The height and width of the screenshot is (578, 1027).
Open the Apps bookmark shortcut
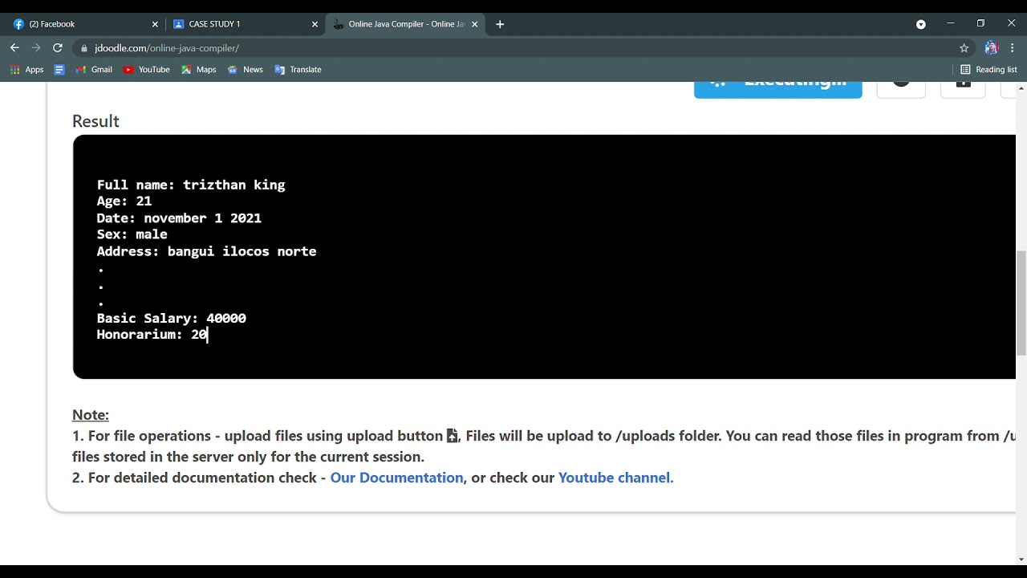click(26, 70)
